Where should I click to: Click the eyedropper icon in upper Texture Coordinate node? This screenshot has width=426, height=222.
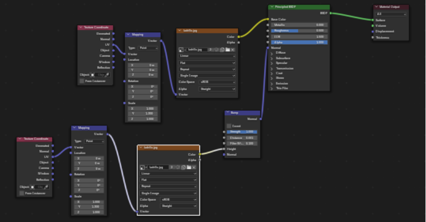click(107, 74)
